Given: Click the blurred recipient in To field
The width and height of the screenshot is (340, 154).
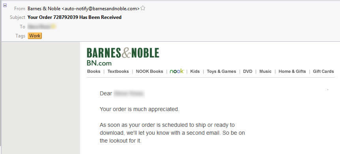Looking at the screenshot, I should (x=41, y=27).
